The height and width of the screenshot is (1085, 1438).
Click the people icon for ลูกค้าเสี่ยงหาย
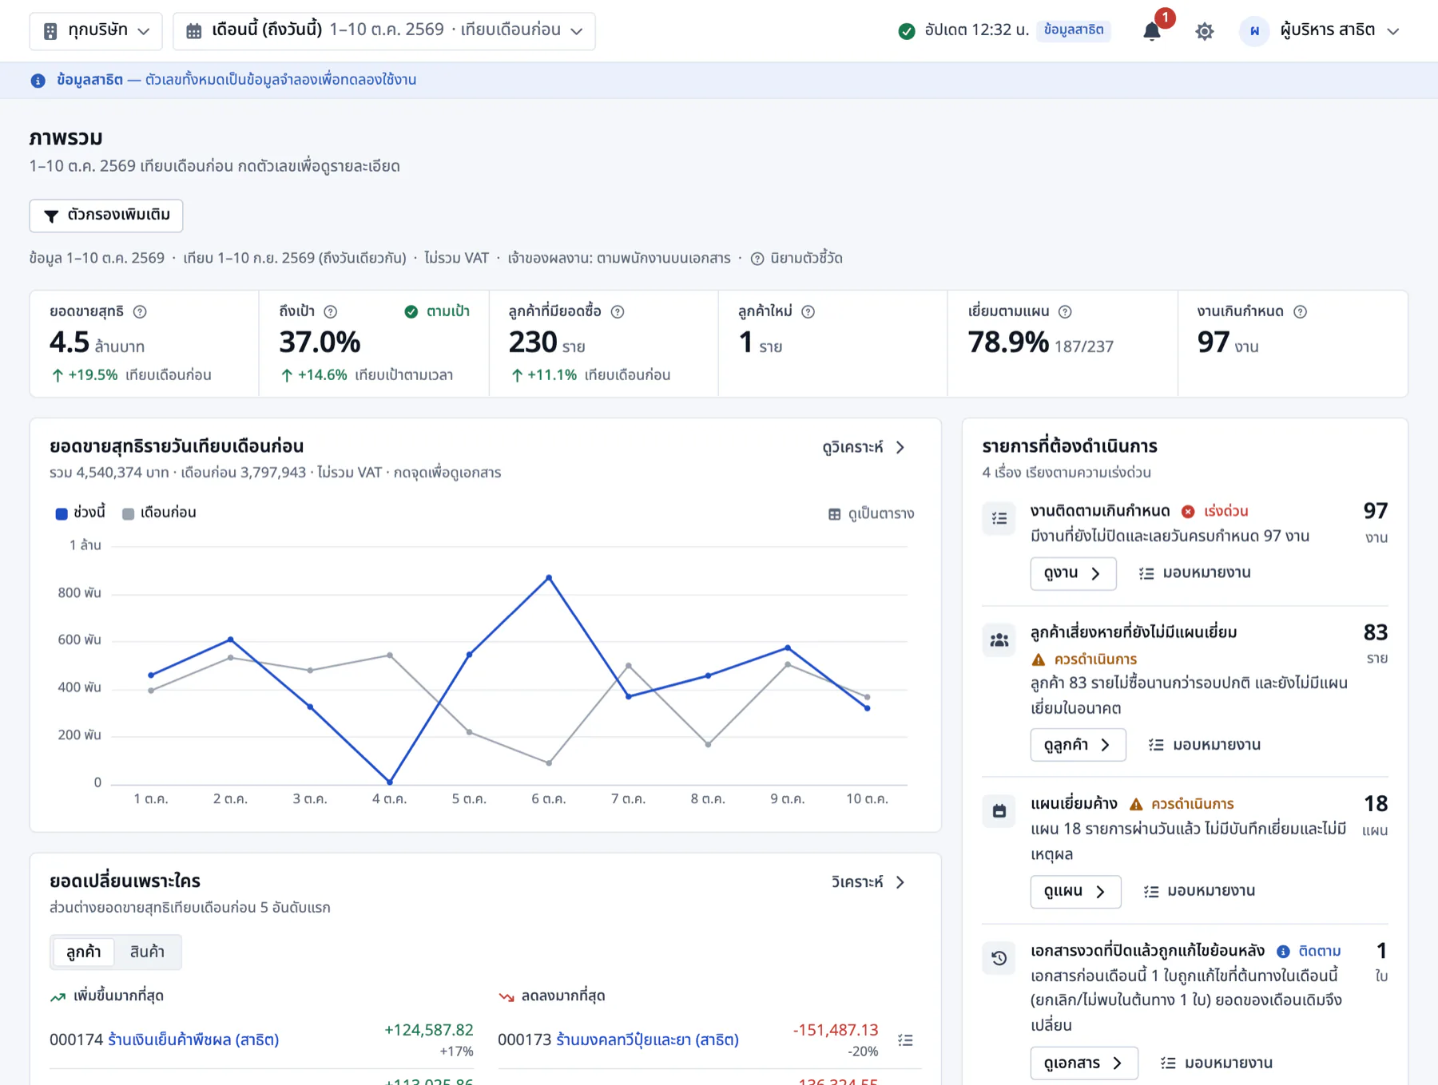click(x=999, y=640)
